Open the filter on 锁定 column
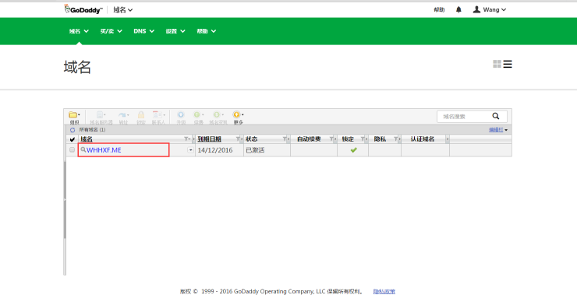Viewport: 577px width, 295px height. coord(363,139)
